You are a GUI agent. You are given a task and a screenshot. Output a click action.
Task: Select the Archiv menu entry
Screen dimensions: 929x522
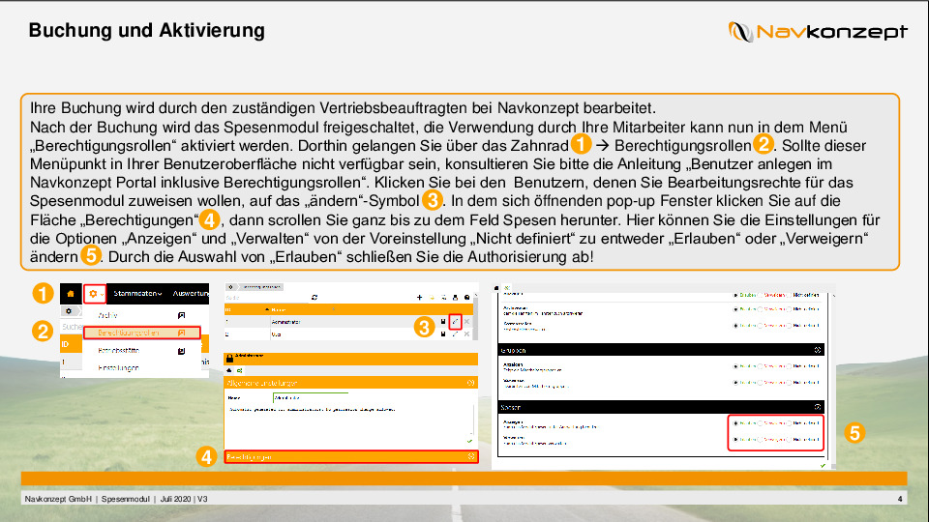click(x=108, y=315)
